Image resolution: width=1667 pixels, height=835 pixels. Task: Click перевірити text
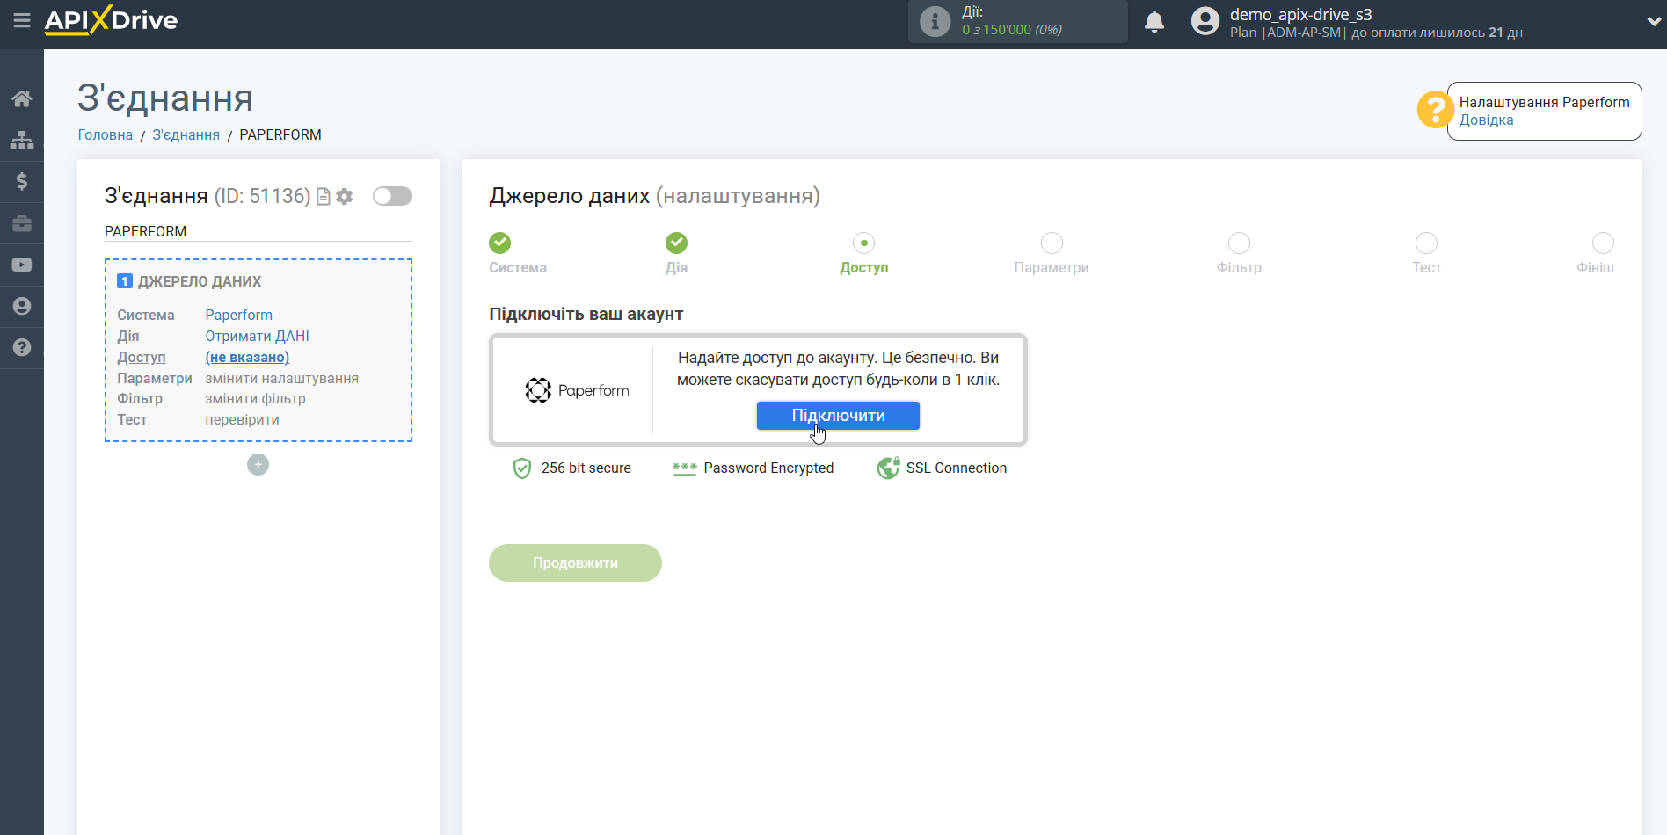tap(243, 419)
